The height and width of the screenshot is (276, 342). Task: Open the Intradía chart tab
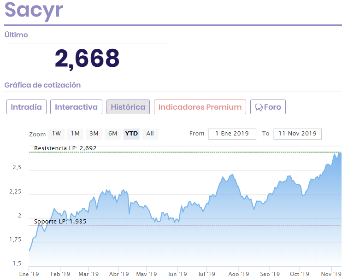point(26,107)
